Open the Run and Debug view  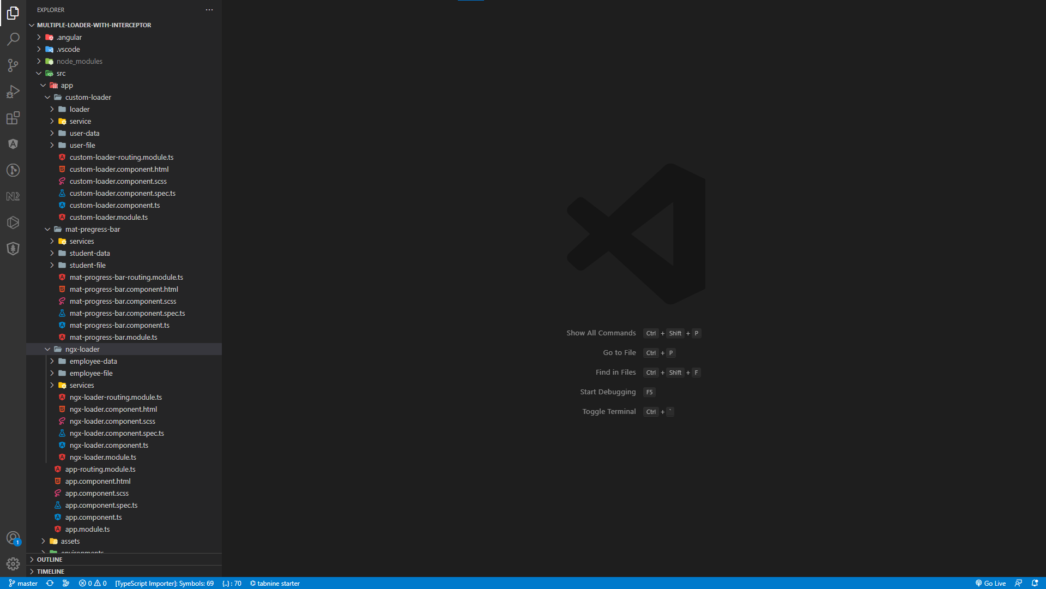tap(13, 92)
